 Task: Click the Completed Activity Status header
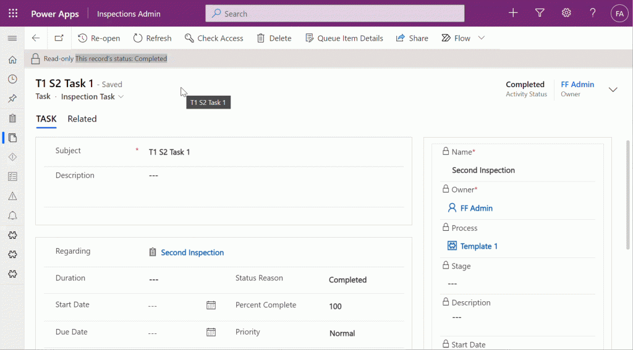pos(526,89)
